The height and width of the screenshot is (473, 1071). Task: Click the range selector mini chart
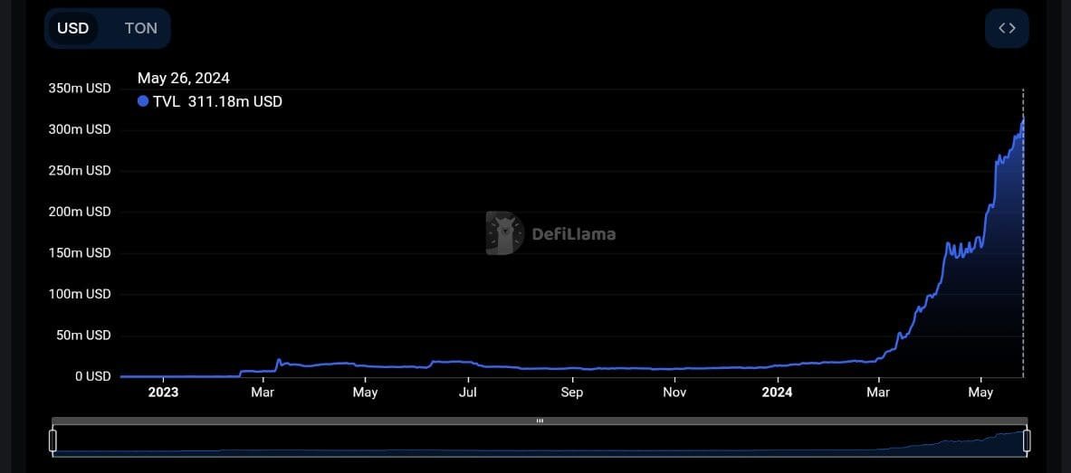coord(540,441)
